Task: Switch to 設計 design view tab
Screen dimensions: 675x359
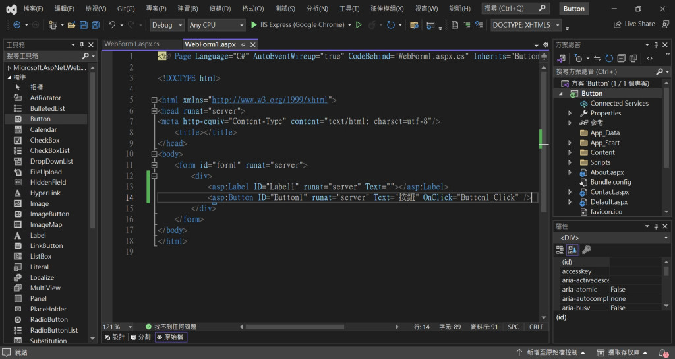Action: point(115,337)
